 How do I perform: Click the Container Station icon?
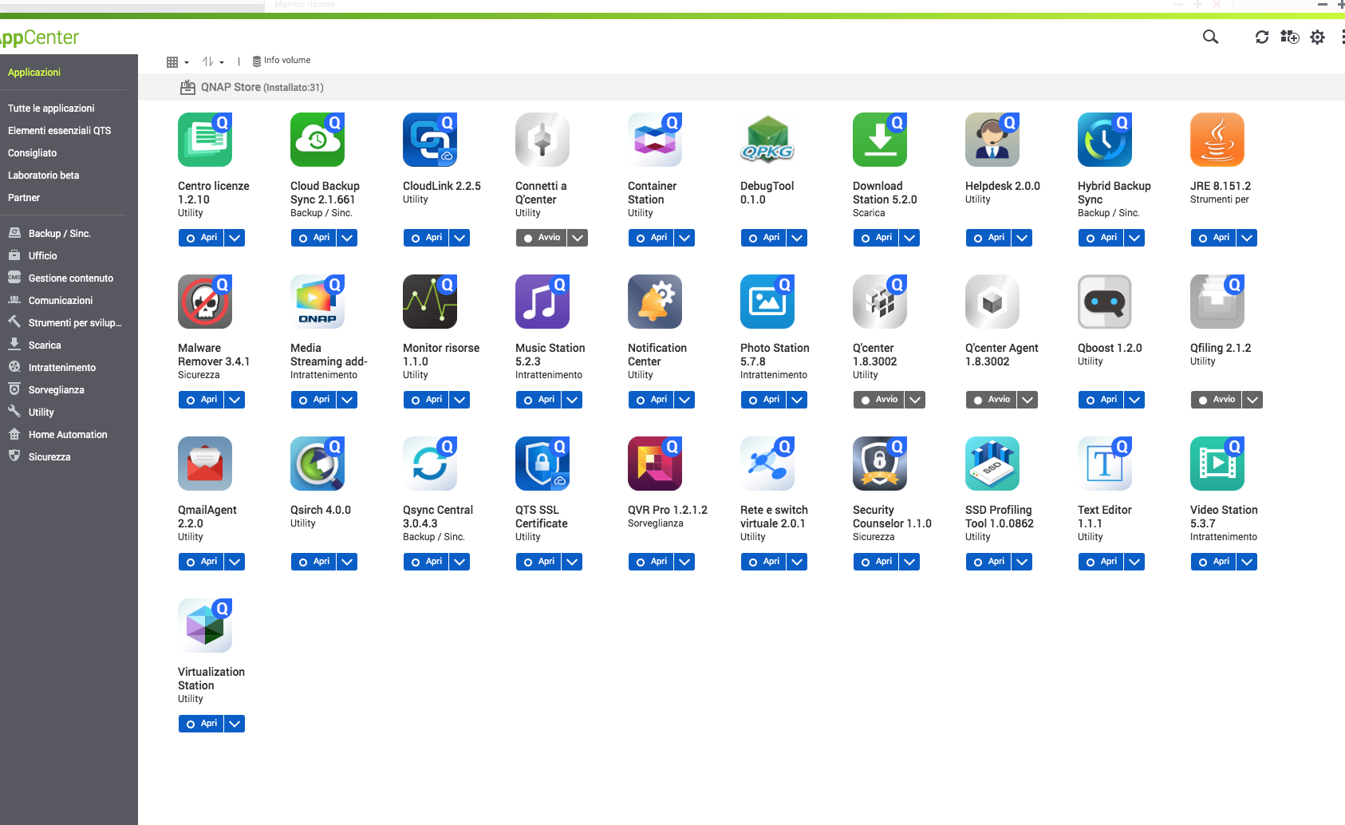[x=655, y=140]
